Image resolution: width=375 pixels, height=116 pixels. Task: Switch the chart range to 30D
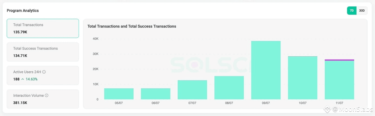point(362,10)
